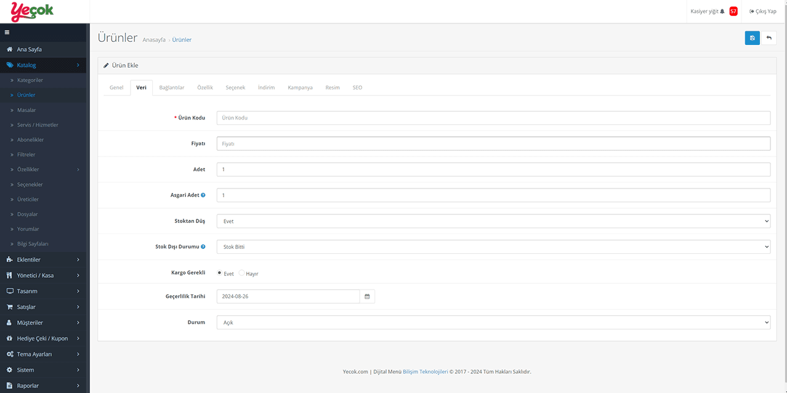Open the Stoktan Düş dropdown
The width and height of the screenshot is (787, 393).
click(x=493, y=221)
